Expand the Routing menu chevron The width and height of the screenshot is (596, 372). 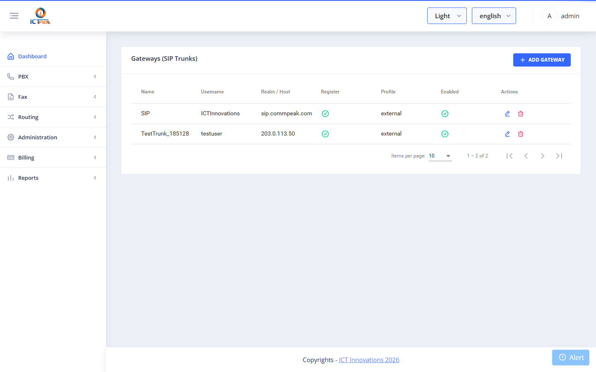95,117
